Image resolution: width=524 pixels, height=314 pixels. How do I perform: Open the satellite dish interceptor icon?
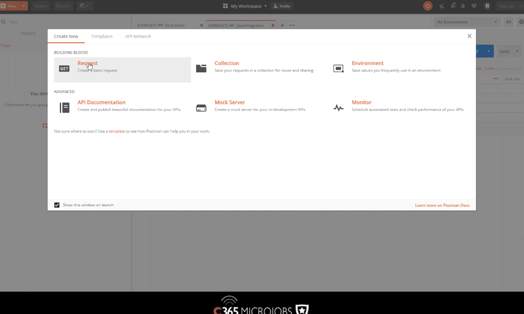pyautogui.click(x=442, y=6)
